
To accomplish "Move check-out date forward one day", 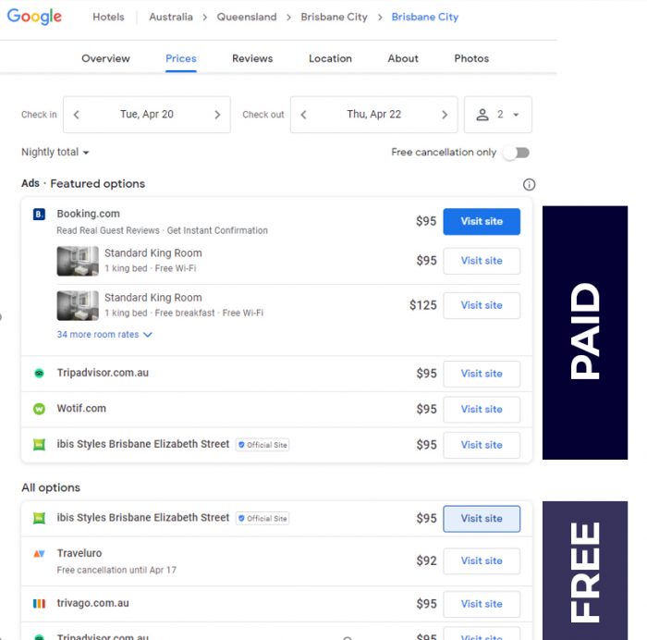I will point(445,115).
